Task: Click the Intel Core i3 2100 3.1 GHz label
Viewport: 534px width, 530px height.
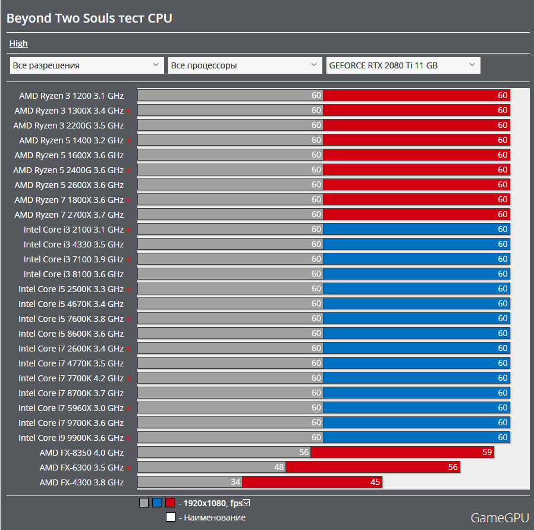Action: 74,230
